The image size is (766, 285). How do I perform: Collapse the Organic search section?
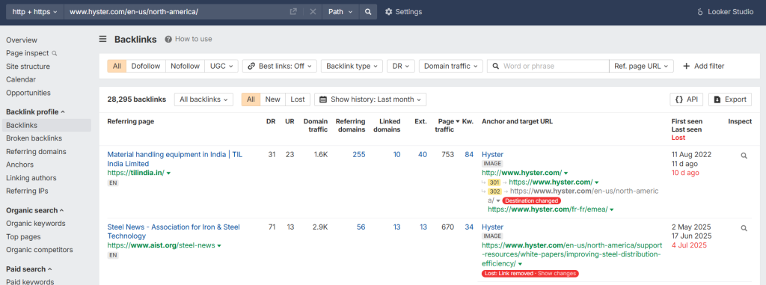(x=35, y=210)
